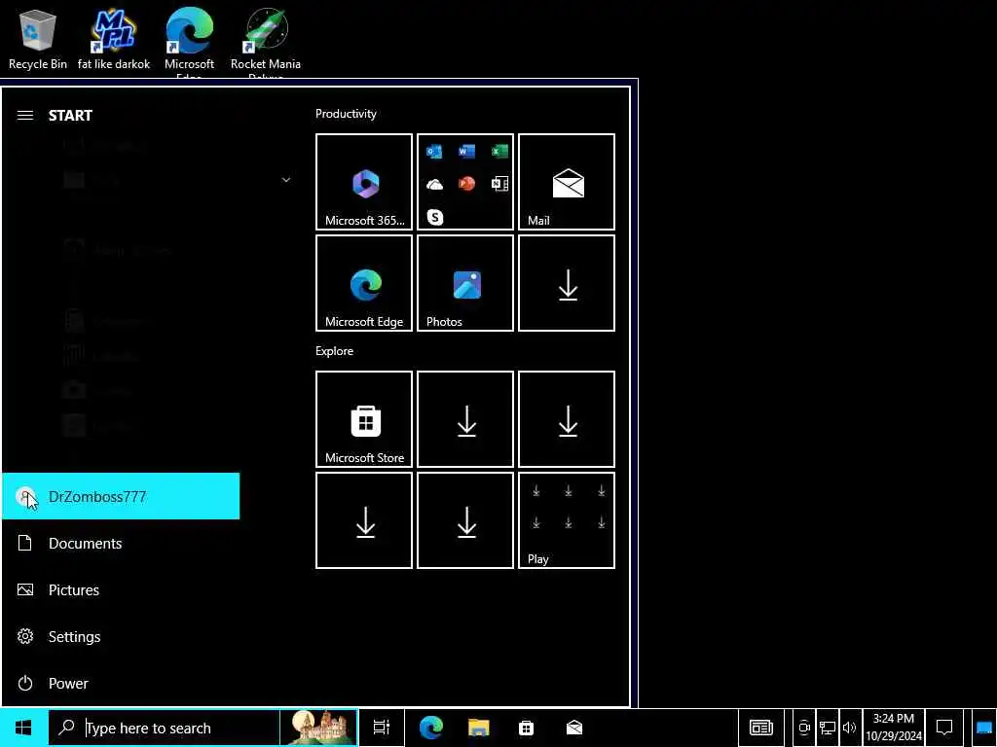Open News and interests on taskbar
Image resolution: width=997 pixels, height=747 pixels.
[x=761, y=728]
